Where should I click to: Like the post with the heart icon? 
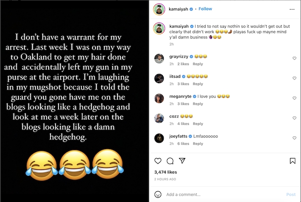coord(158,161)
